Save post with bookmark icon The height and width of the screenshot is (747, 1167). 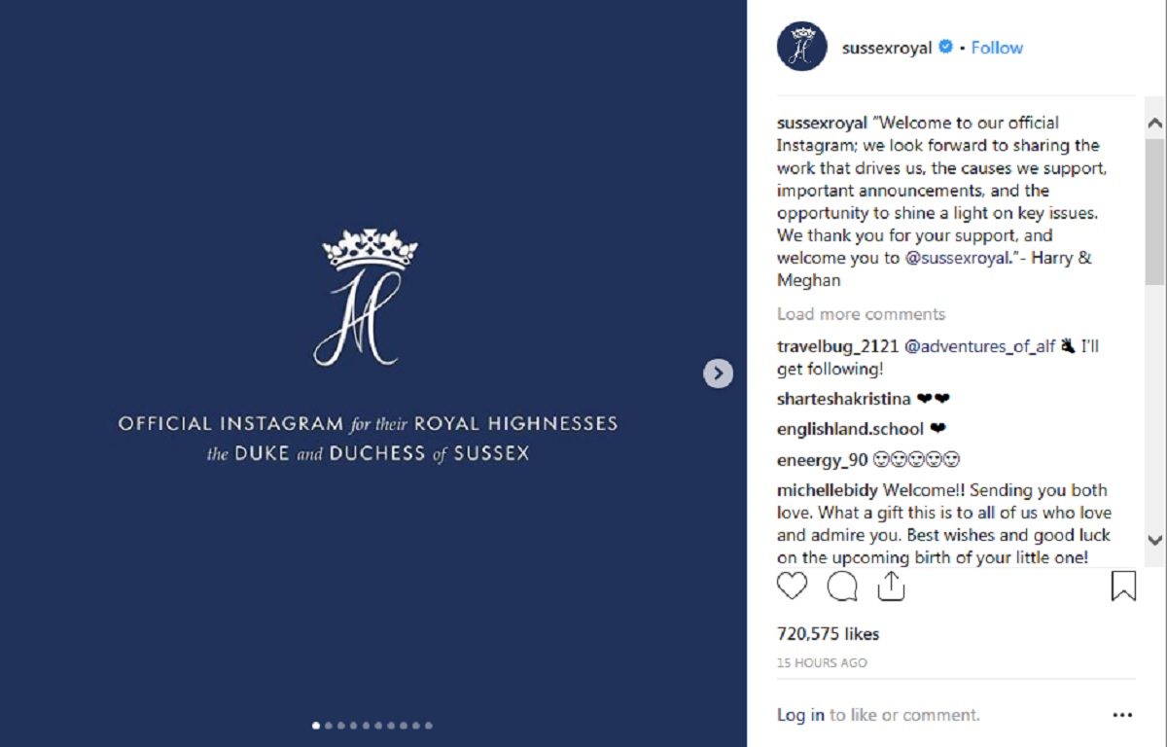(1123, 586)
